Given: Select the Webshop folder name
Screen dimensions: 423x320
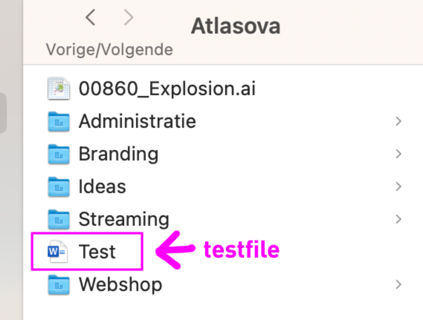Looking at the screenshot, I should pos(120,284).
